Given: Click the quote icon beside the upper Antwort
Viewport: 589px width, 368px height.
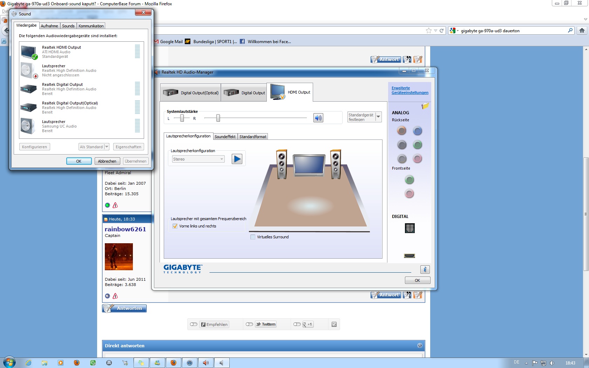Looking at the screenshot, I should 407,60.
